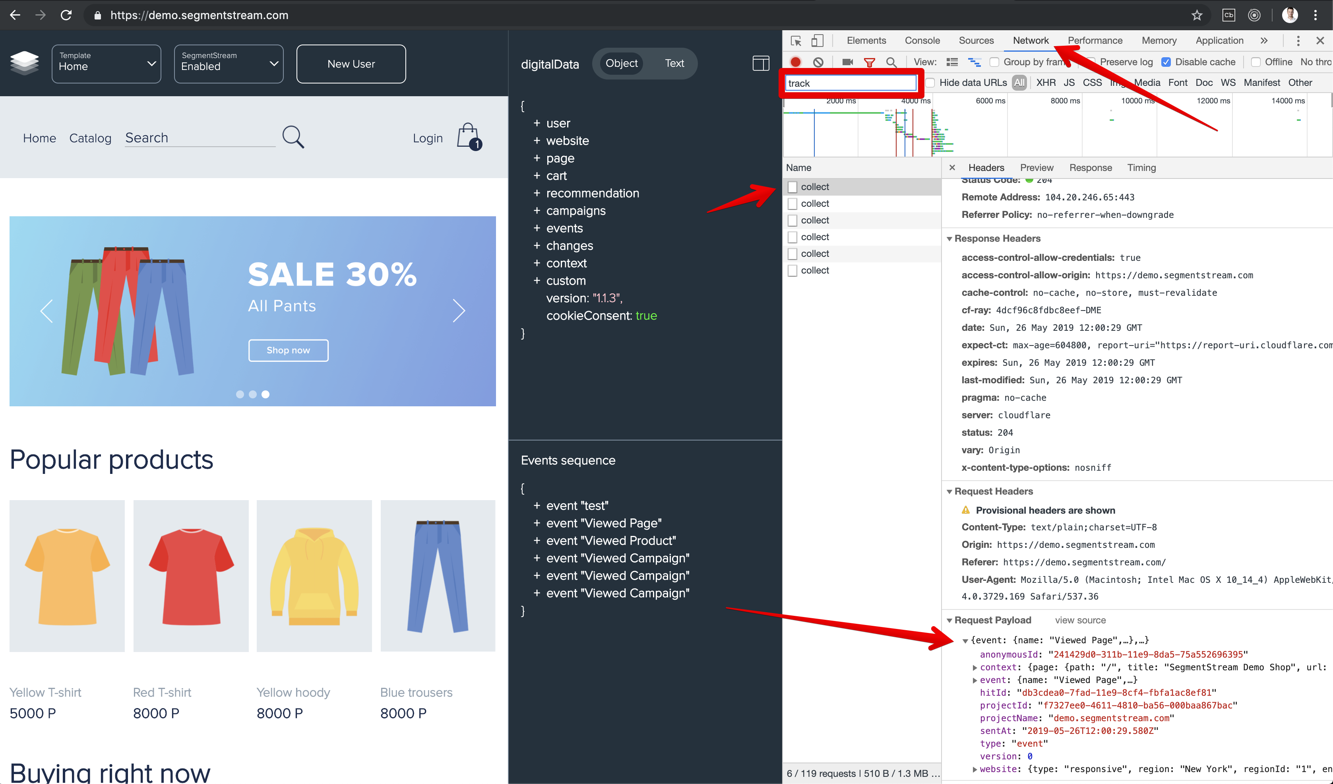
Task: Click the network filter text field
Action: tap(851, 83)
